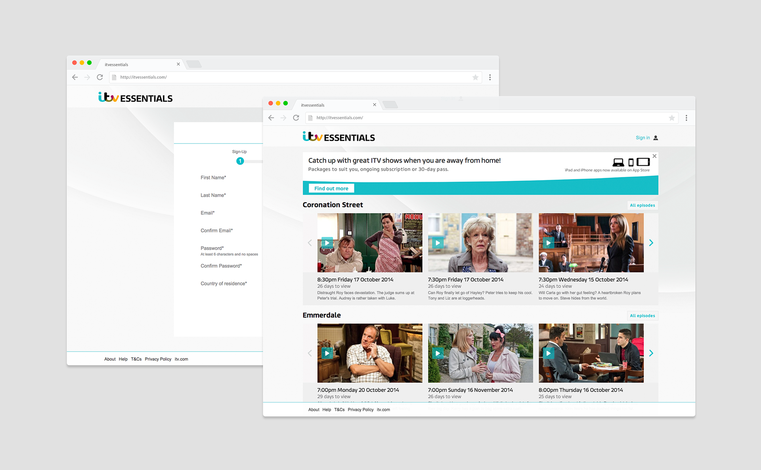Open thumbnail of 7:00pm Sunday 16 November episode
This screenshot has width=761, height=470.
point(480,353)
